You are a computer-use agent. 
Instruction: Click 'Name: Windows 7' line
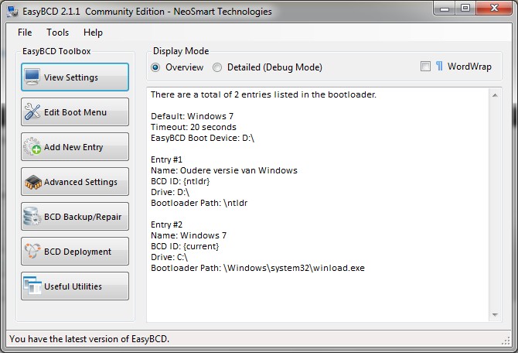[x=189, y=235]
